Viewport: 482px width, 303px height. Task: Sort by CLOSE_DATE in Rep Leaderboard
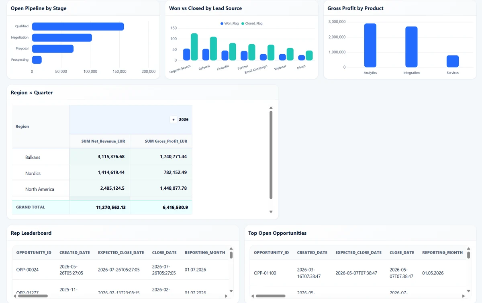coord(164,253)
